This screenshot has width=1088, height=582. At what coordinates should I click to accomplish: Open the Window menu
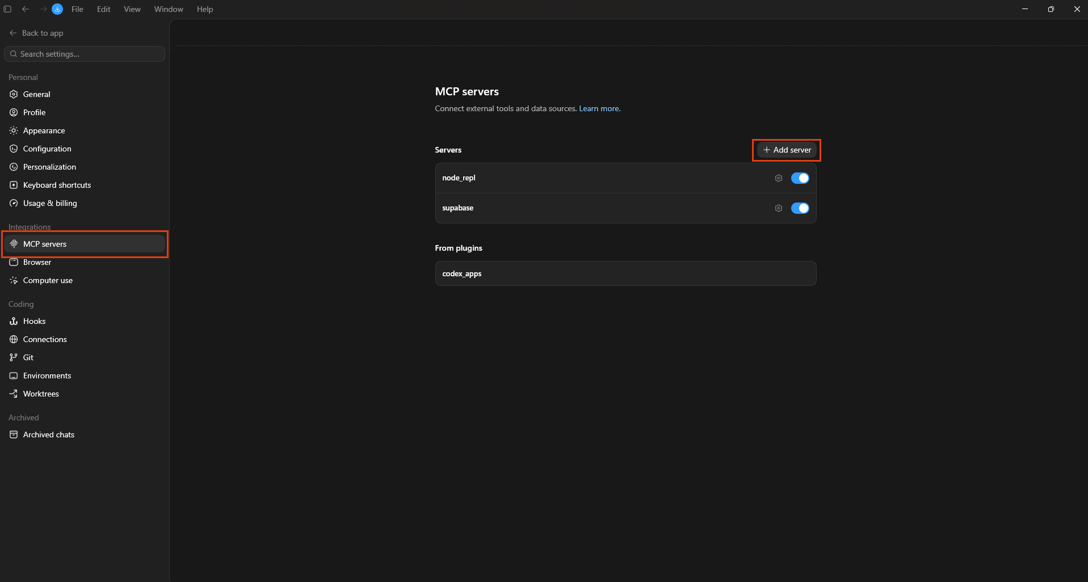169,9
